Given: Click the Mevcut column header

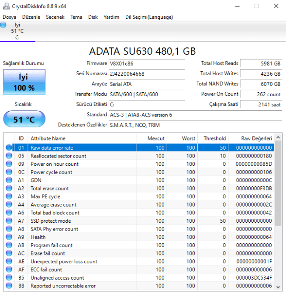Looking at the screenshot, I should point(152,138).
